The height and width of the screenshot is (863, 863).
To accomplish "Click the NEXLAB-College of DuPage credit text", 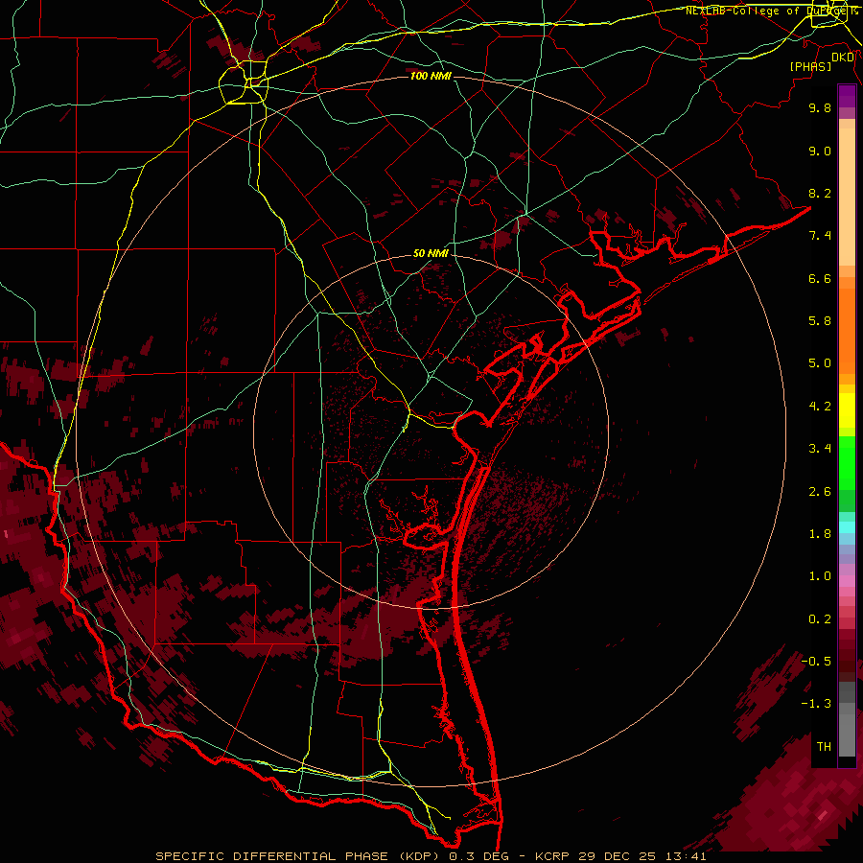I will [x=771, y=11].
